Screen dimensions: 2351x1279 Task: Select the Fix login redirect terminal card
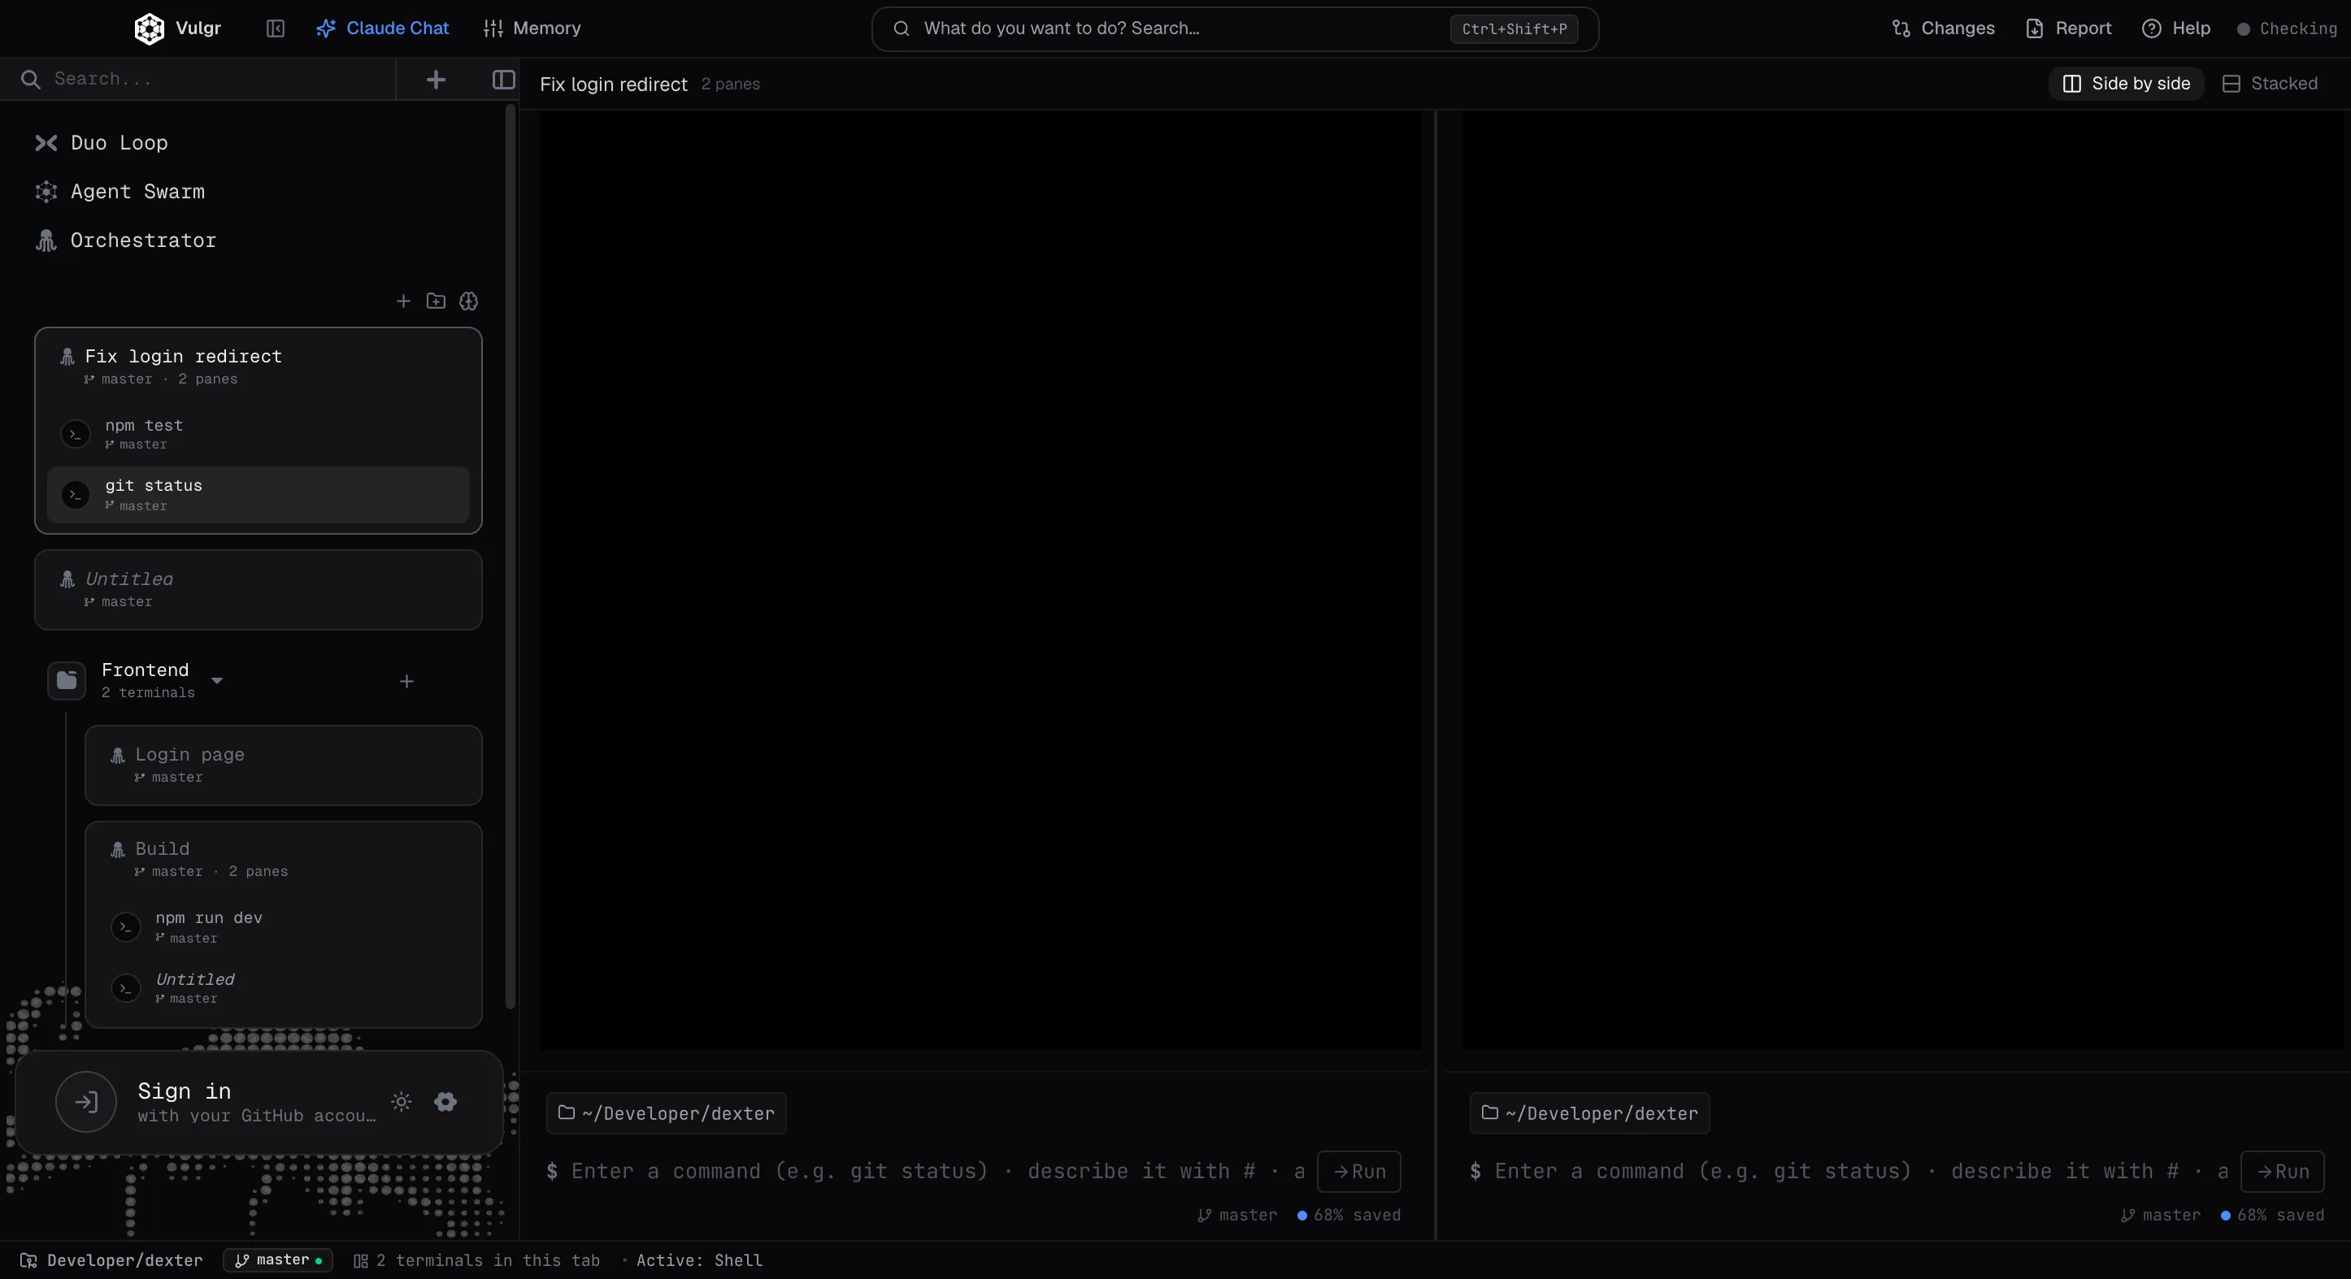[x=259, y=366]
